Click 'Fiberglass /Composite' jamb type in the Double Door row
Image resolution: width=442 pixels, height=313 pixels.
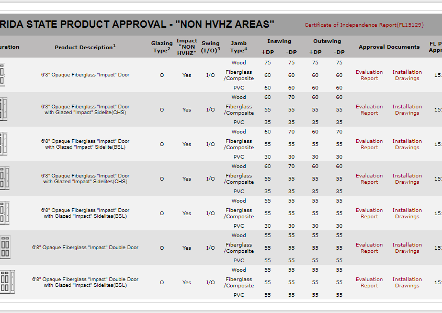(239, 248)
